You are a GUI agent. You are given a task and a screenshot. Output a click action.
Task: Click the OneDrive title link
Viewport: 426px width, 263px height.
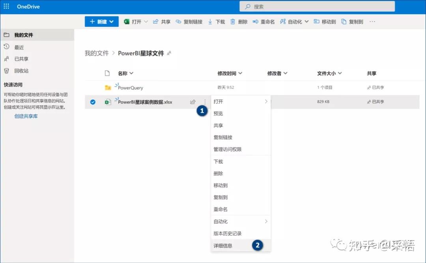[x=28, y=7]
